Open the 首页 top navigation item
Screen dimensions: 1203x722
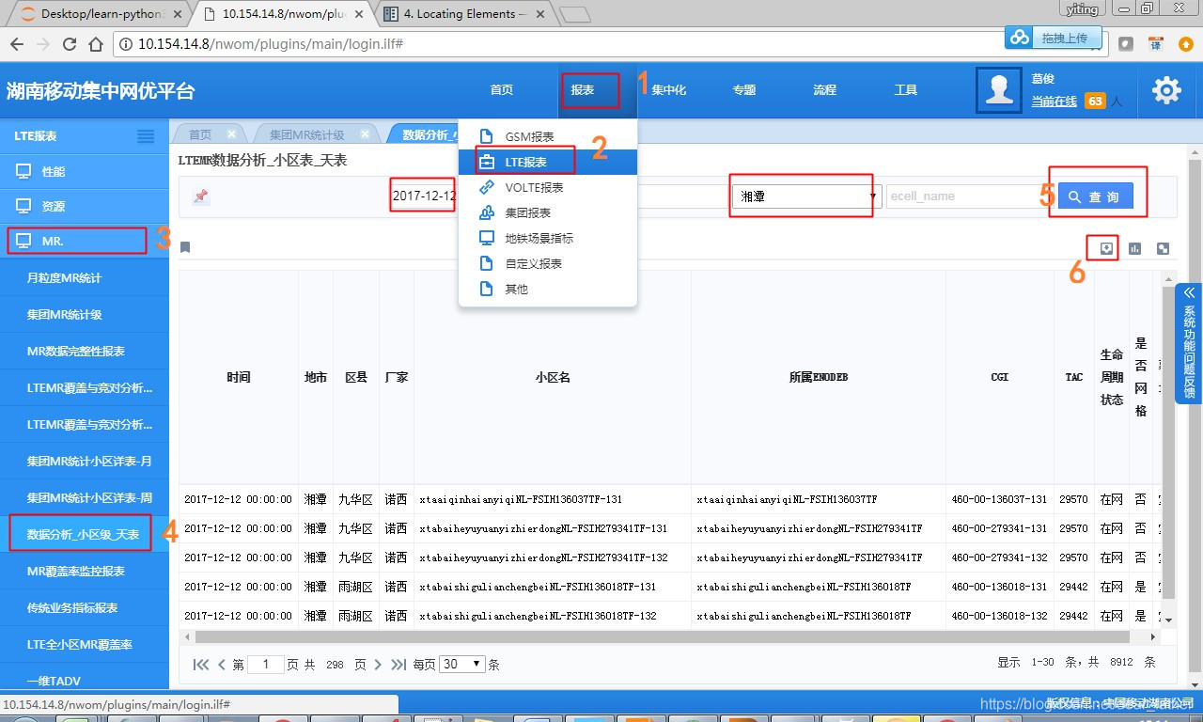tap(502, 90)
